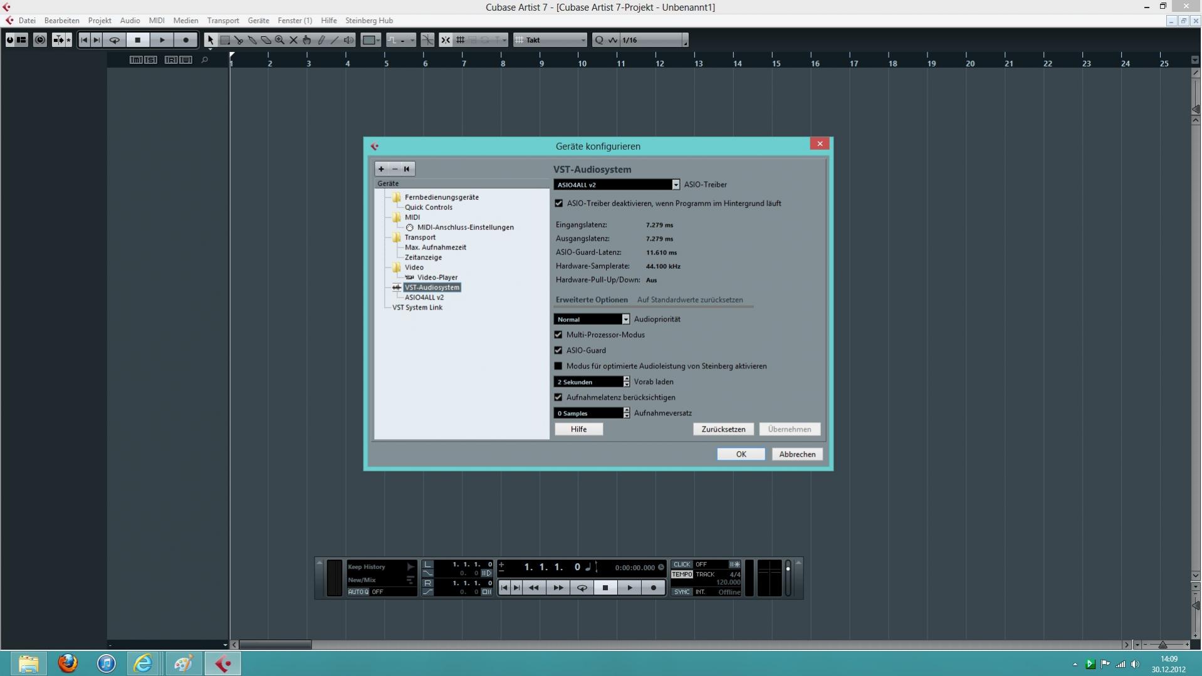Click the track search magnifier icon

[204, 60]
